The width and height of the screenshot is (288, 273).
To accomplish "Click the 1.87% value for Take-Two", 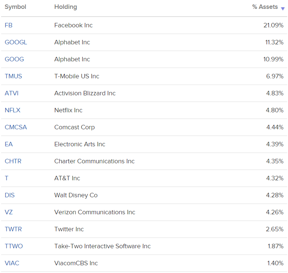I will pos(275,246).
